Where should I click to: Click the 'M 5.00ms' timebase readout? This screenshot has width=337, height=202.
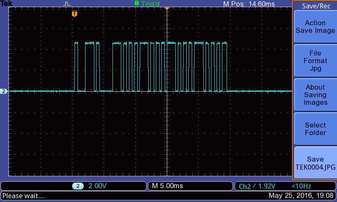[x=167, y=186]
